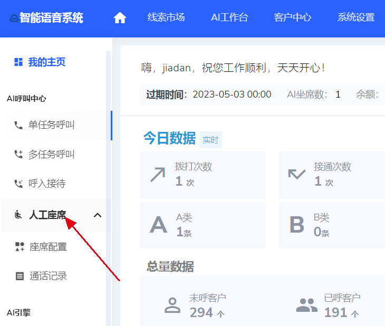Click the group icon for 已呼客户
The image size is (385, 326).
tap(306, 305)
